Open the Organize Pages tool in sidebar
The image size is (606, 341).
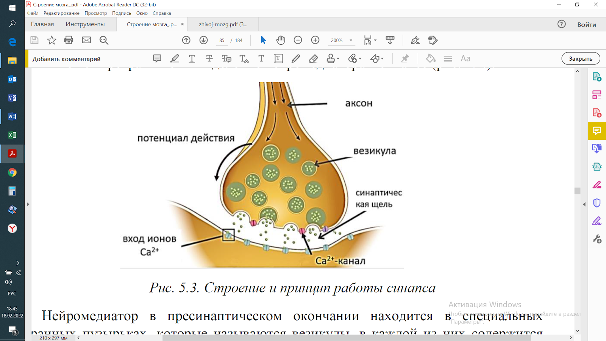597,95
